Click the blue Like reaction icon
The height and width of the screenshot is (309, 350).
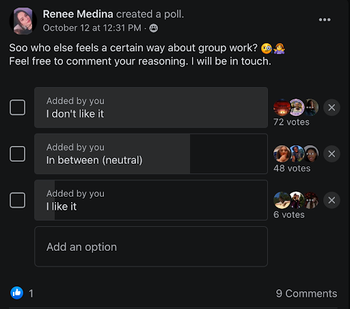17,293
